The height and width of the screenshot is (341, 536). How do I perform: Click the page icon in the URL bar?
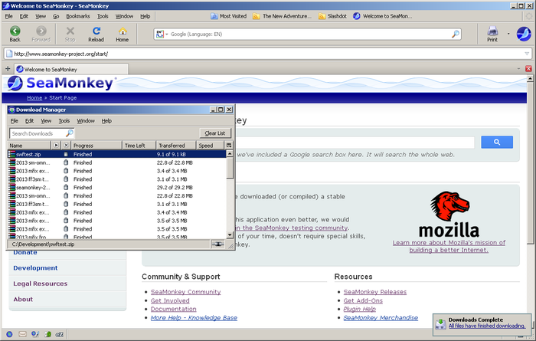(x=9, y=54)
